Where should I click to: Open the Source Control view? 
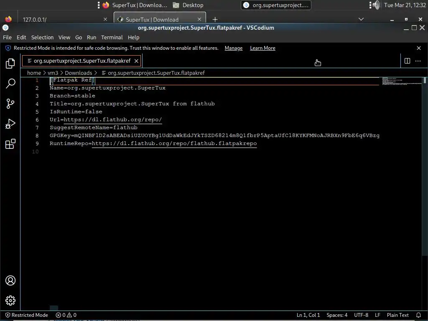click(x=10, y=104)
